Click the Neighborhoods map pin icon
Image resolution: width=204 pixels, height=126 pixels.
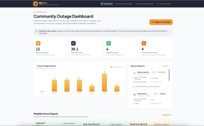109,43
